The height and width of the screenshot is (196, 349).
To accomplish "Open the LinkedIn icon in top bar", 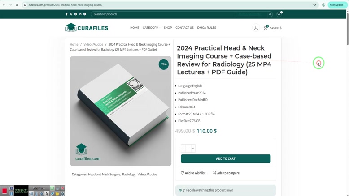I will pyautogui.click(x=80, y=14).
